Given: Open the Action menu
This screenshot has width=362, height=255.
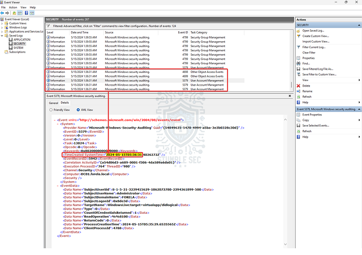Looking at the screenshot, I should point(13,7).
